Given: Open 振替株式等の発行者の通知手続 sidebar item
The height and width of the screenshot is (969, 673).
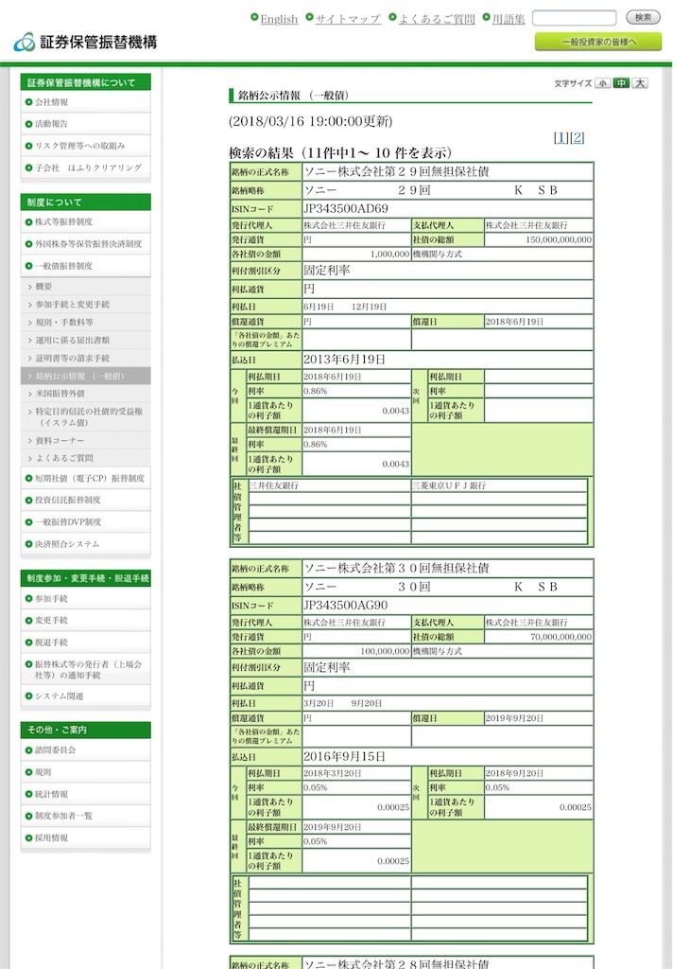Looking at the screenshot, I should [x=85, y=669].
